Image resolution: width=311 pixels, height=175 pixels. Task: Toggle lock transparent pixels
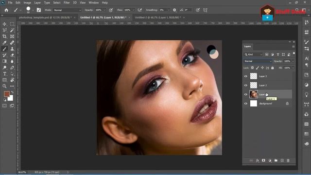coord(252,68)
